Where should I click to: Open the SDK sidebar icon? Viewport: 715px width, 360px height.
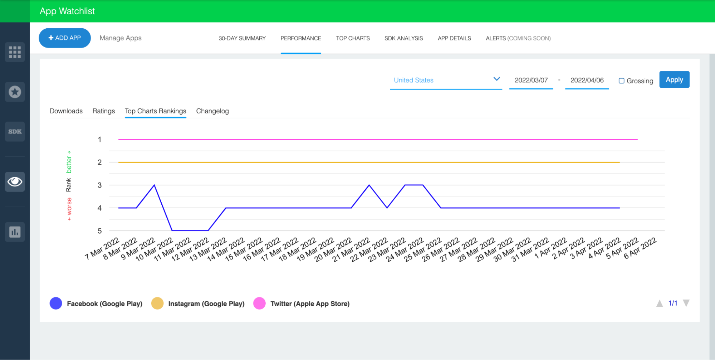tap(15, 132)
